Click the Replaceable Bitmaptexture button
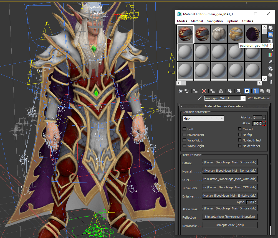 tap(230, 225)
